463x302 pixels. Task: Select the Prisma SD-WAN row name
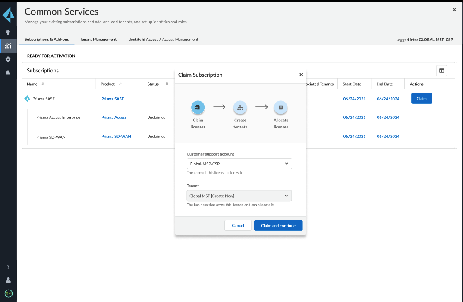click(51, 137)
